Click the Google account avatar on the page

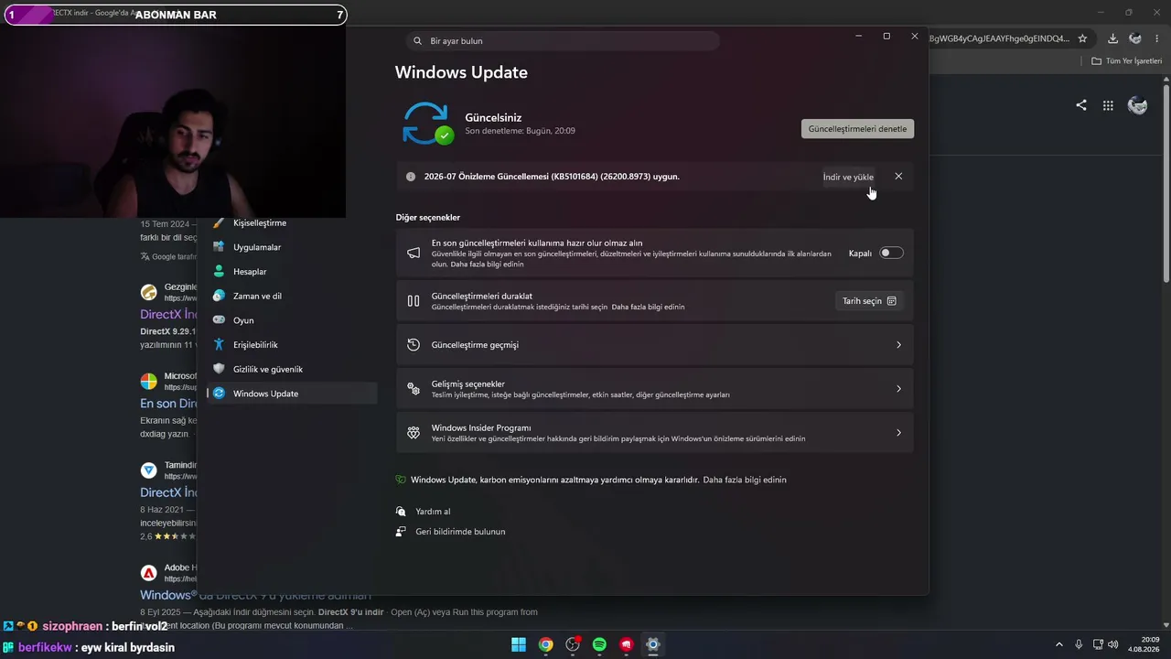click(x=1138, y=105)
